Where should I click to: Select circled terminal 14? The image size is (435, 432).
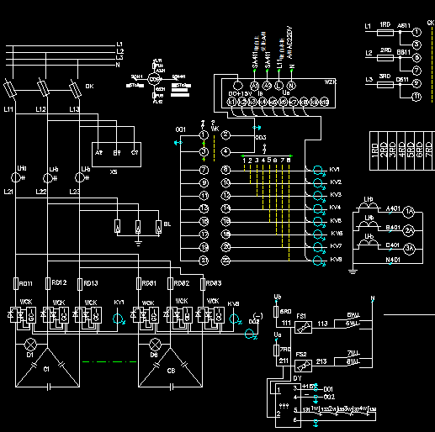[x=225, y=208]
